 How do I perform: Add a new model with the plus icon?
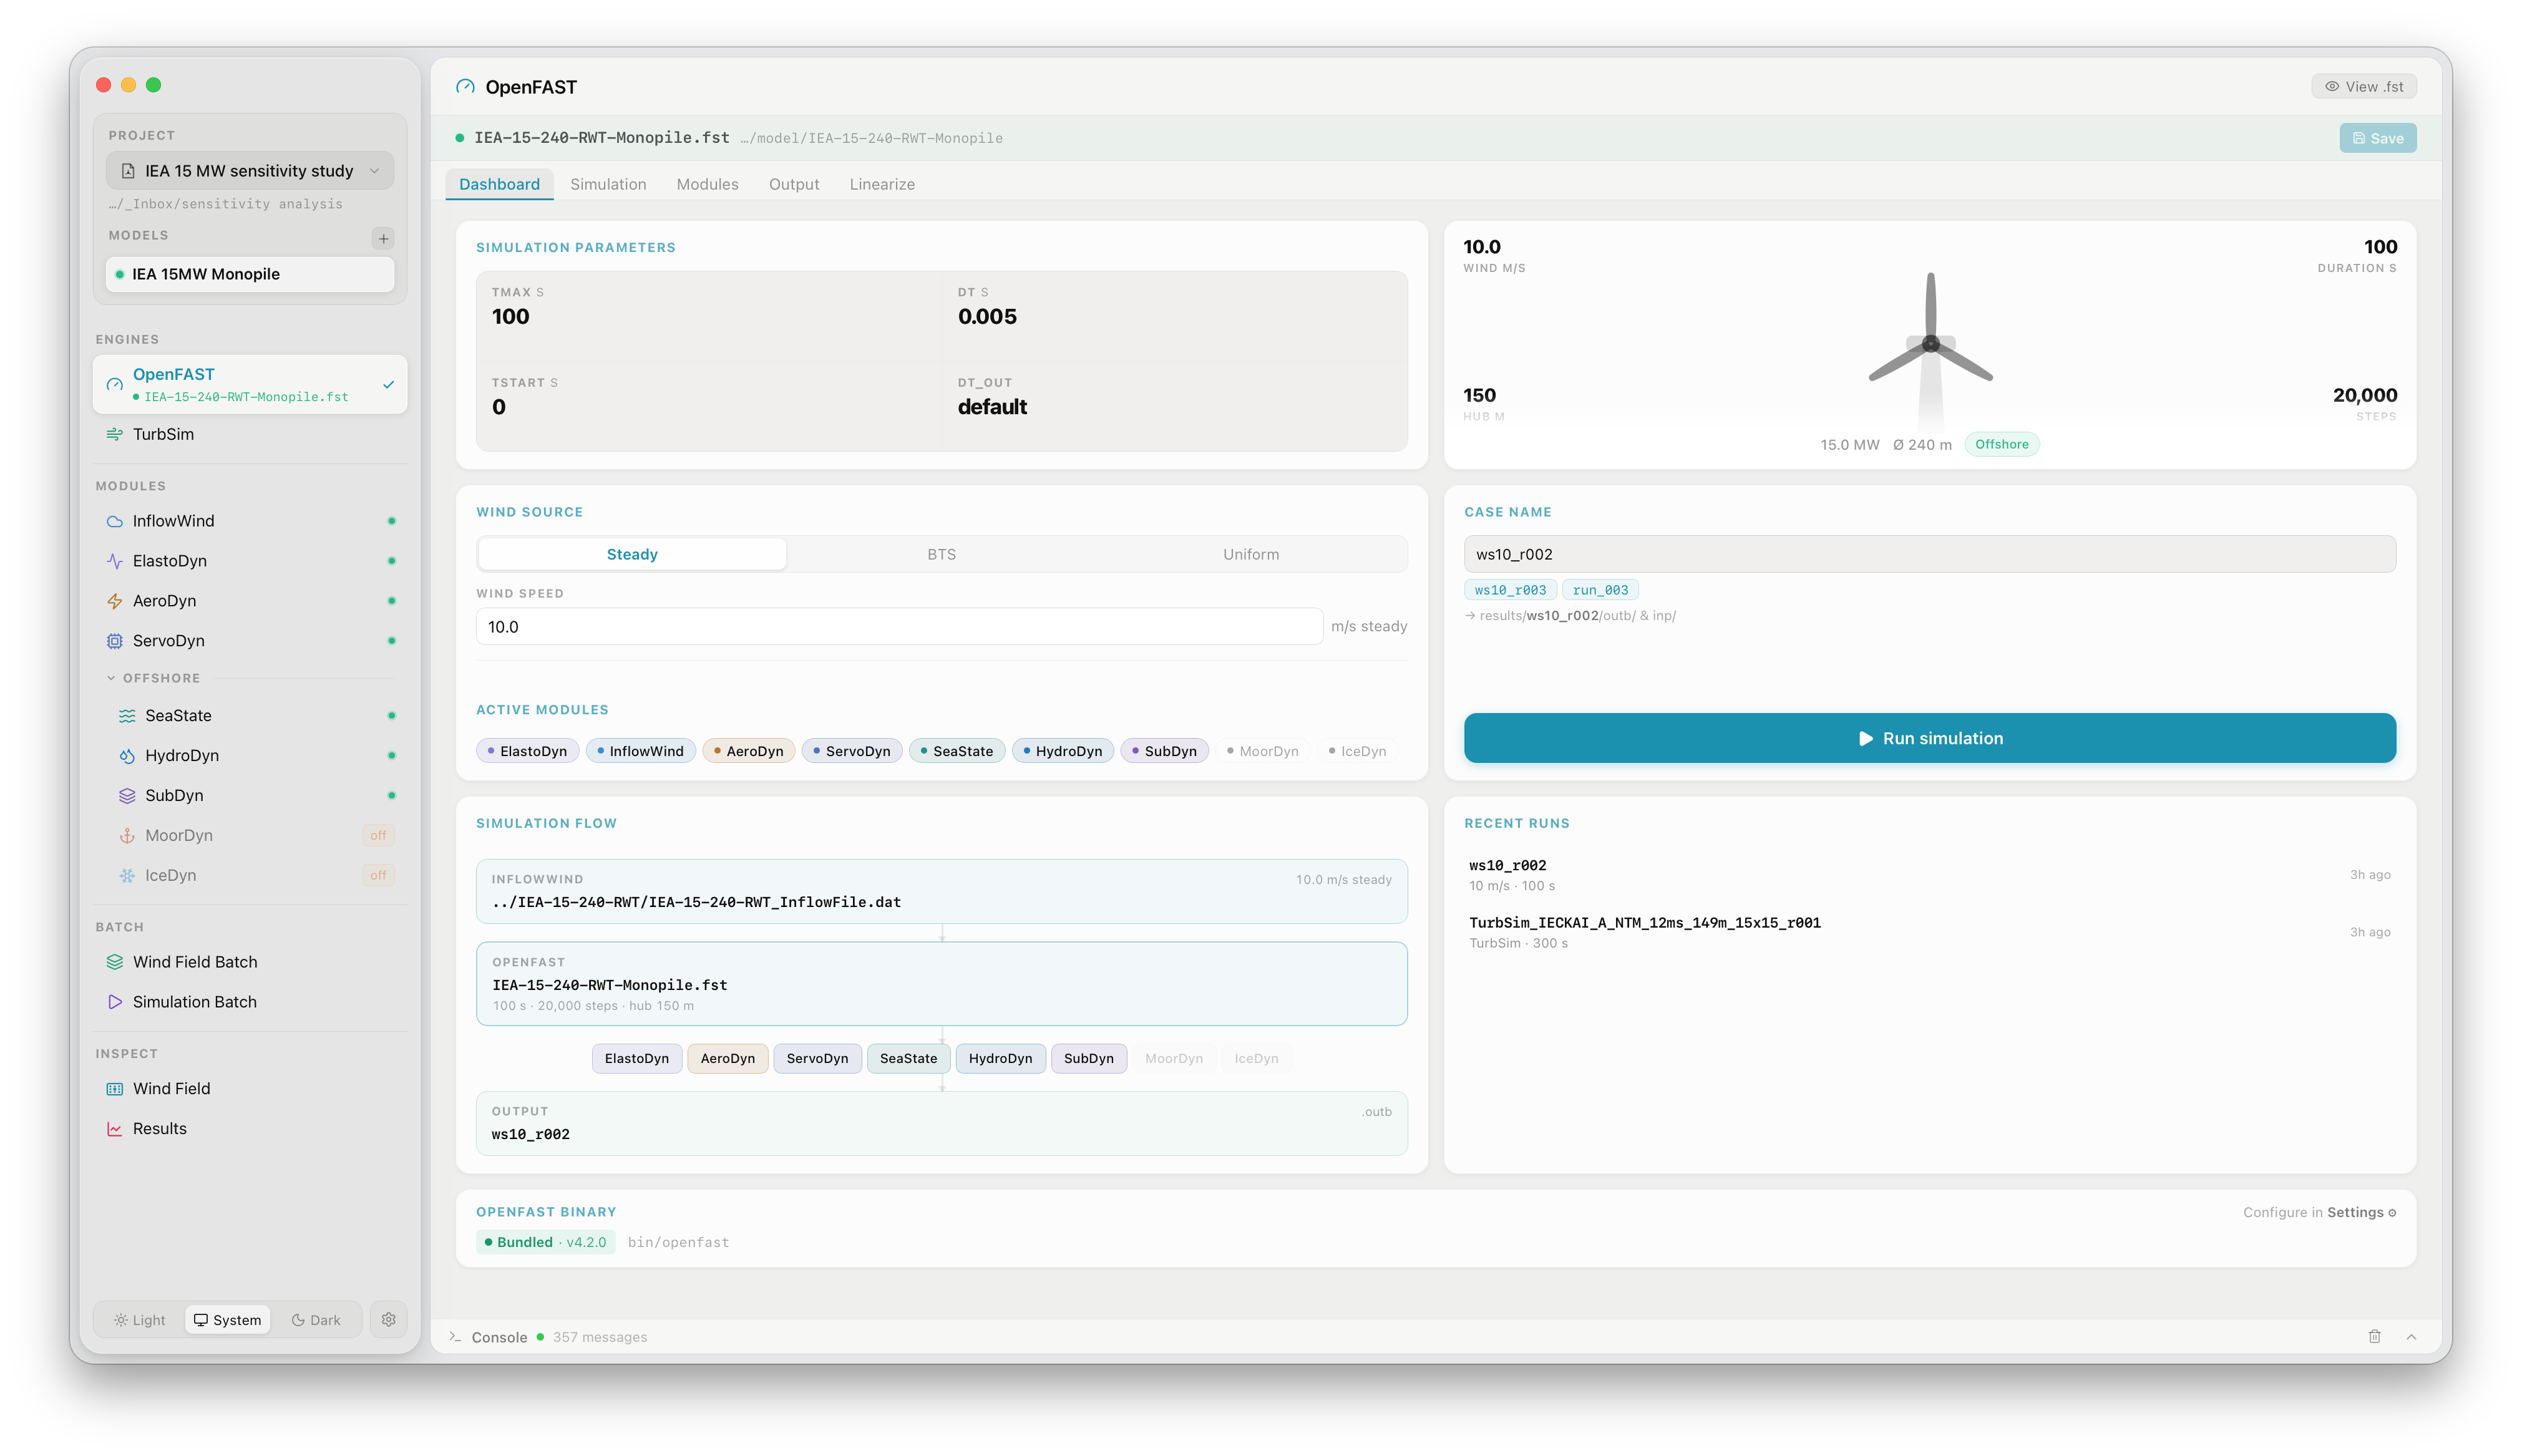pyautogui.click(x=383, y=238)
